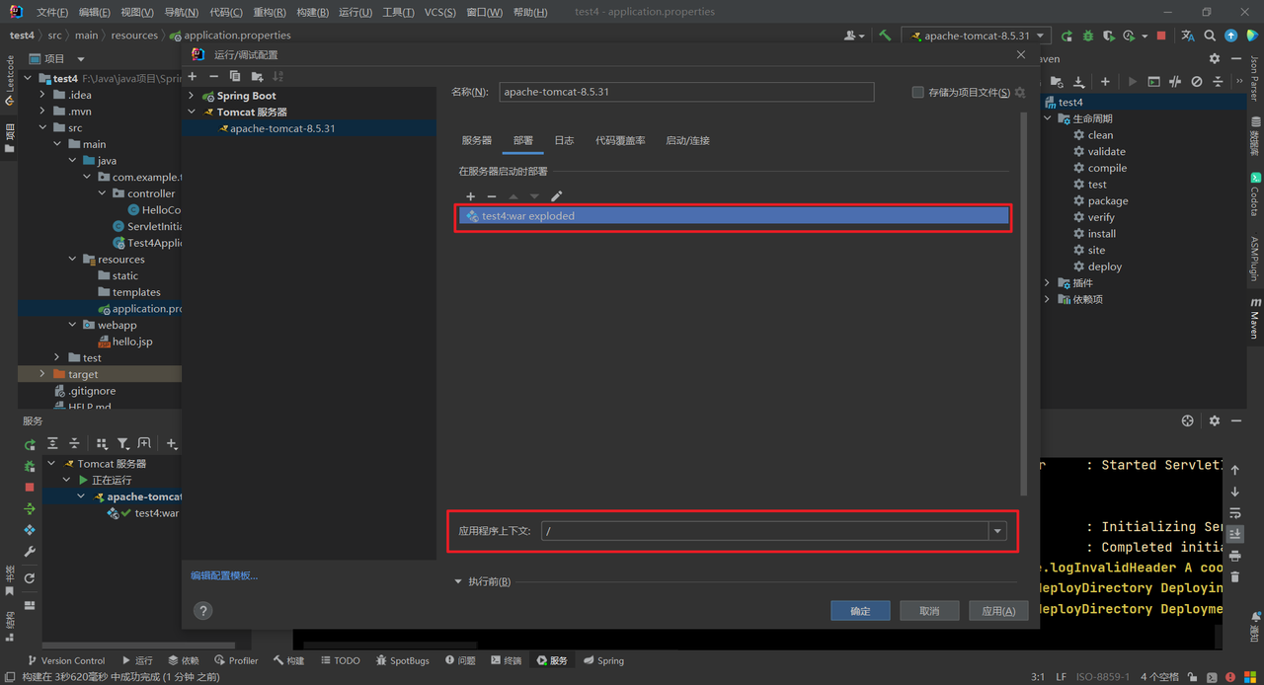The image size is (1264, 685).
Task: Edit the deployment artifact with the pencil
Action: coord(556,196)
